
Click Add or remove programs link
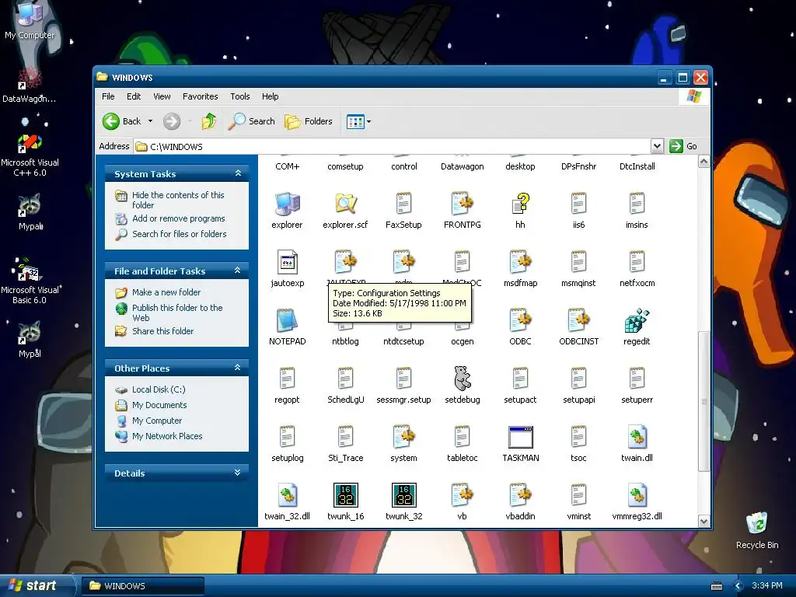tap(178, 218)
